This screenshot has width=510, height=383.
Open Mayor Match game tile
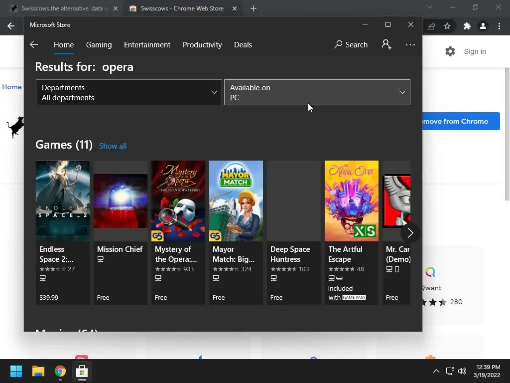tap(236, 232)
